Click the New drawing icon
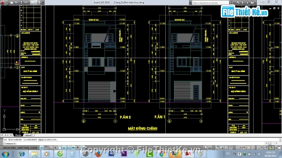The image size is (282, 158). point(12,2)
